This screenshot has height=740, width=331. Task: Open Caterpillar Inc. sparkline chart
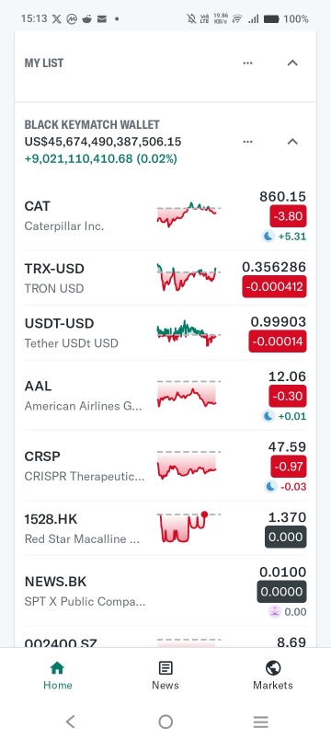(x=188, y=214)
